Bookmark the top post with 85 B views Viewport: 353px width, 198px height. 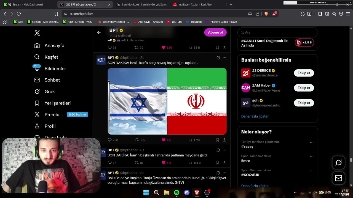click(x=217, y=48)
